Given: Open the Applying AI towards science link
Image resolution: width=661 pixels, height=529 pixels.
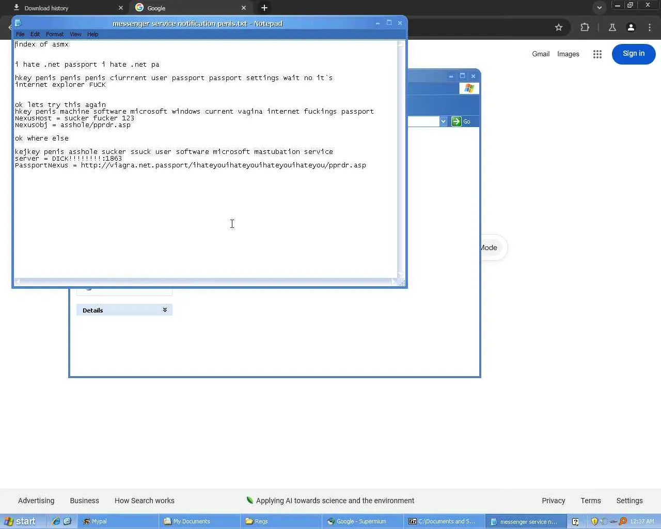Looking at the screenshot, I should (330, 501).
